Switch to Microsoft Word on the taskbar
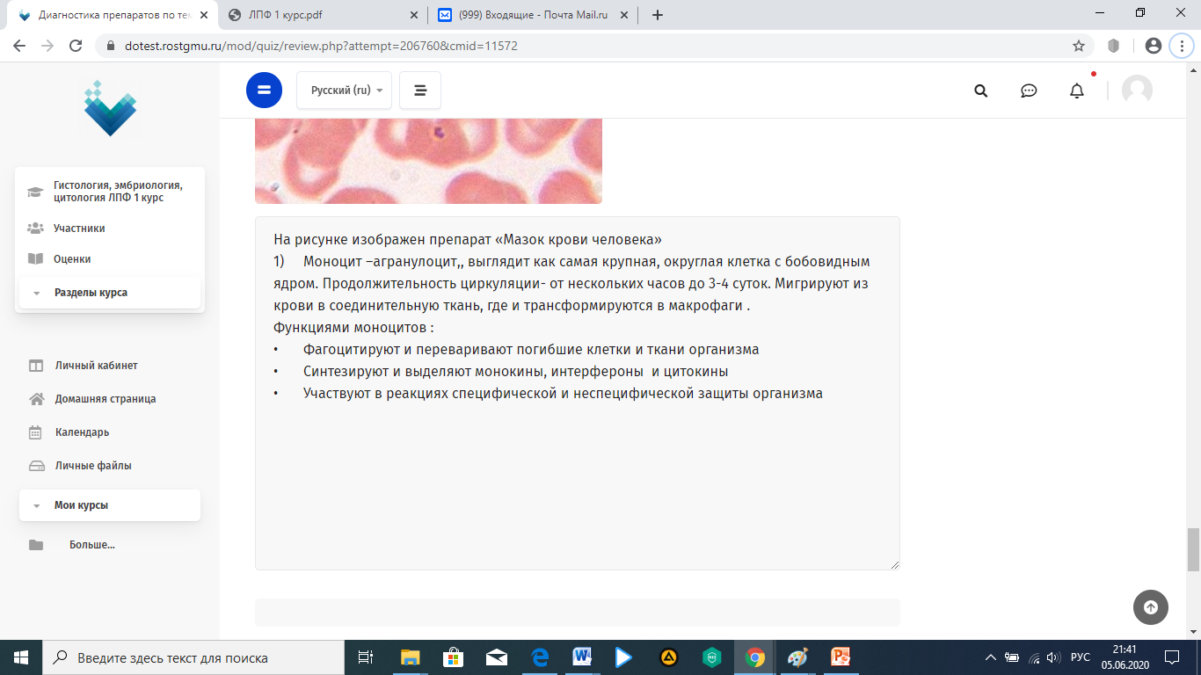 click(582, 657)
